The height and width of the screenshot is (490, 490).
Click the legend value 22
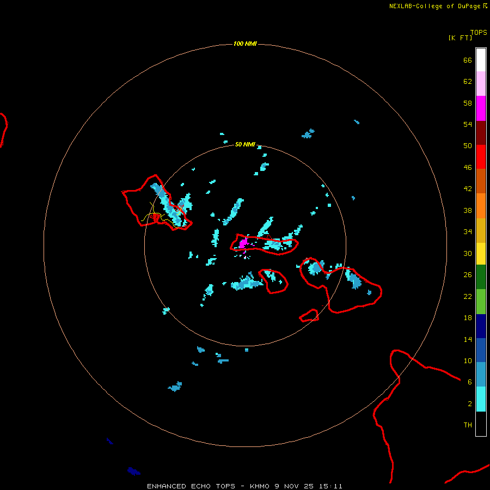(468, 297)
